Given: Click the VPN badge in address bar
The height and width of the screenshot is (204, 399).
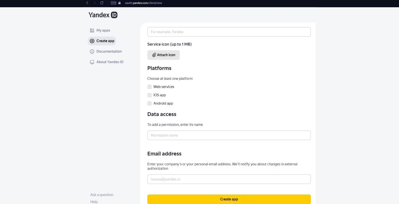Looking at the screenshot, I should tap(114, 3).
